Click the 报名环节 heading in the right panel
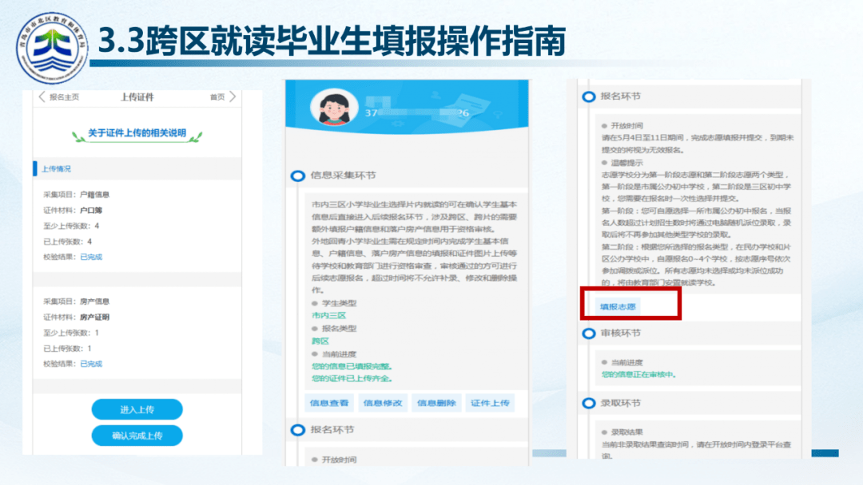 [x=620, y=97]
